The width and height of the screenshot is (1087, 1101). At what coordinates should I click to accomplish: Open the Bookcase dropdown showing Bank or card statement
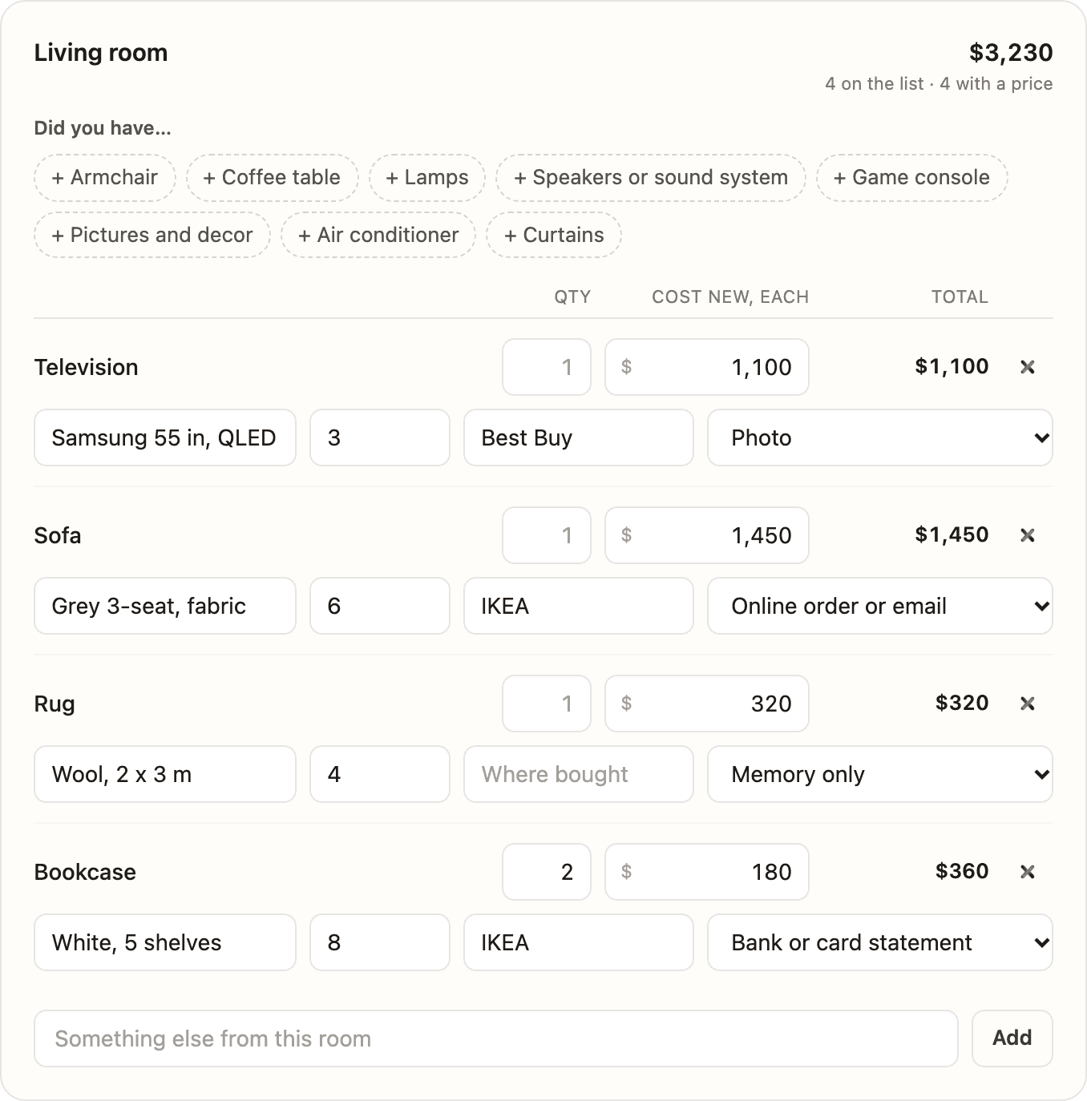tap(880, 942)
